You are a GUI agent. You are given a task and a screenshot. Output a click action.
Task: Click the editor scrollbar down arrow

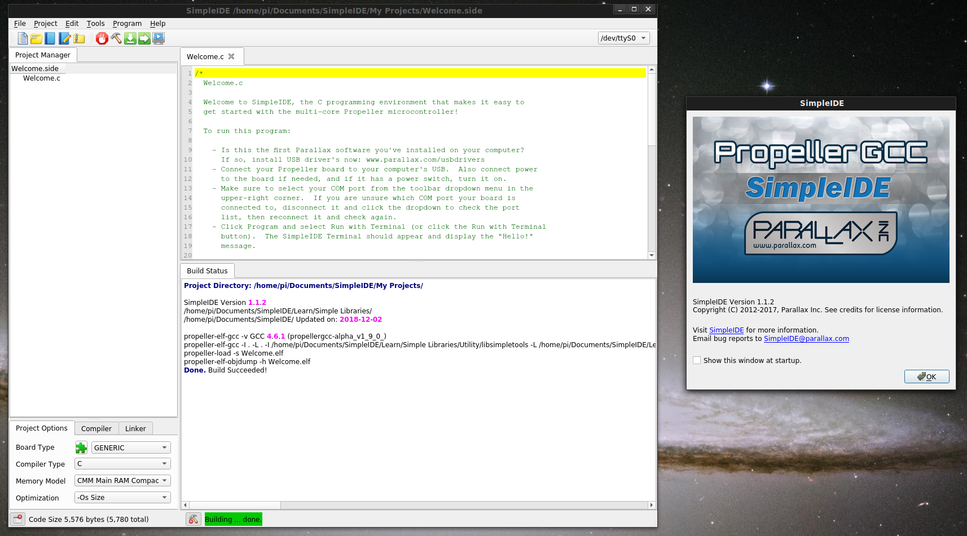pos(652,255)
